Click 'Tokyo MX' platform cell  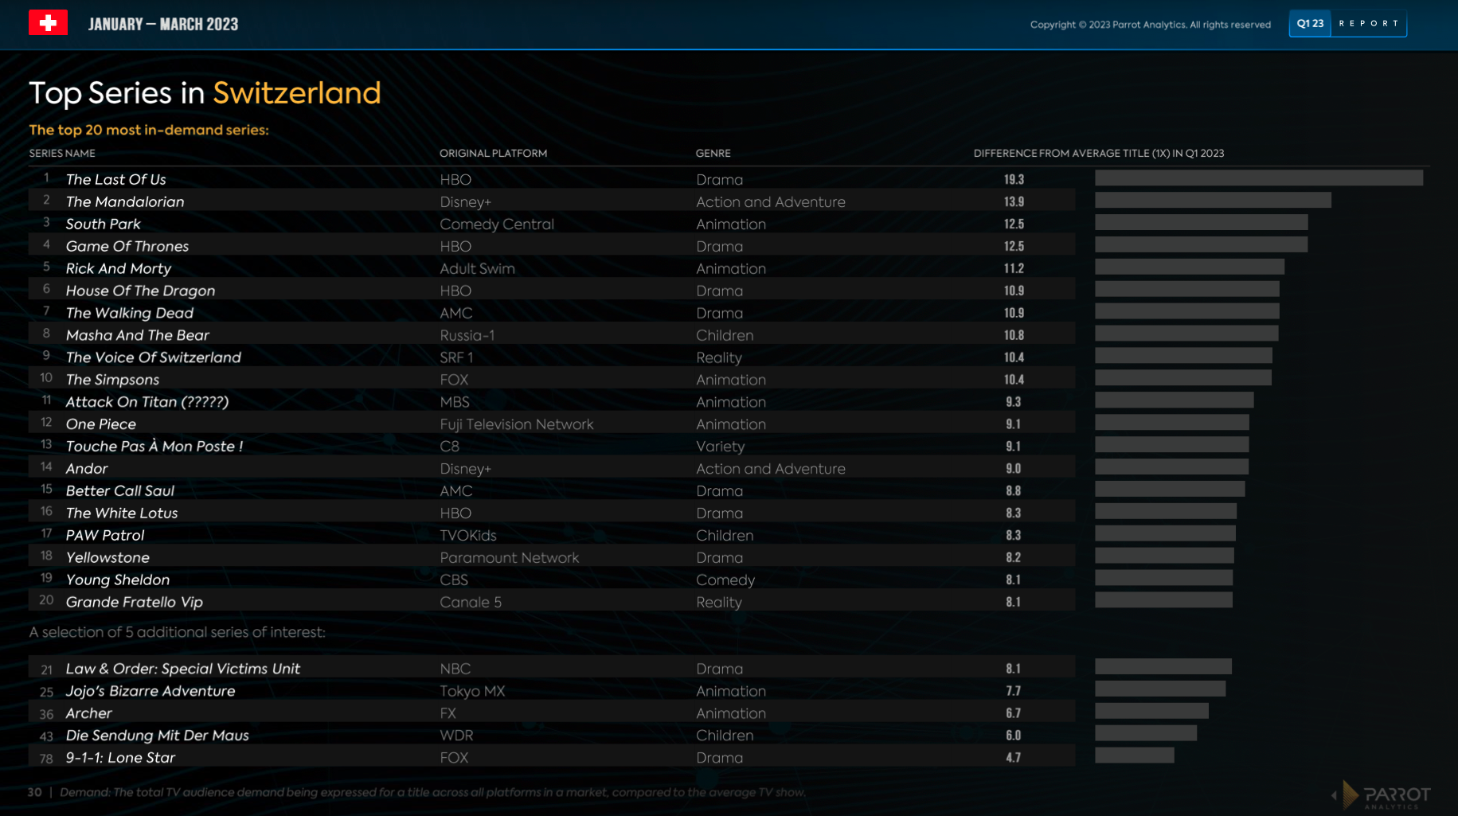click(x=472, y=691)
